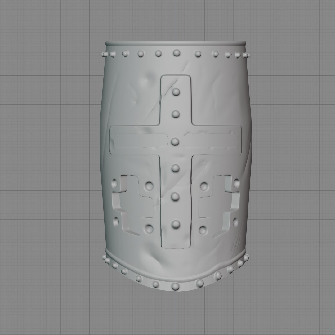Click the protruding rivet on the upper-left edge
Image resolution: width=335 pixels, height=335 pixels.
[x=104, y=55]
